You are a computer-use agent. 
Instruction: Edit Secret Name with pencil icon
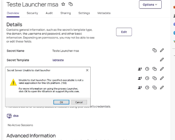(162, 50)
